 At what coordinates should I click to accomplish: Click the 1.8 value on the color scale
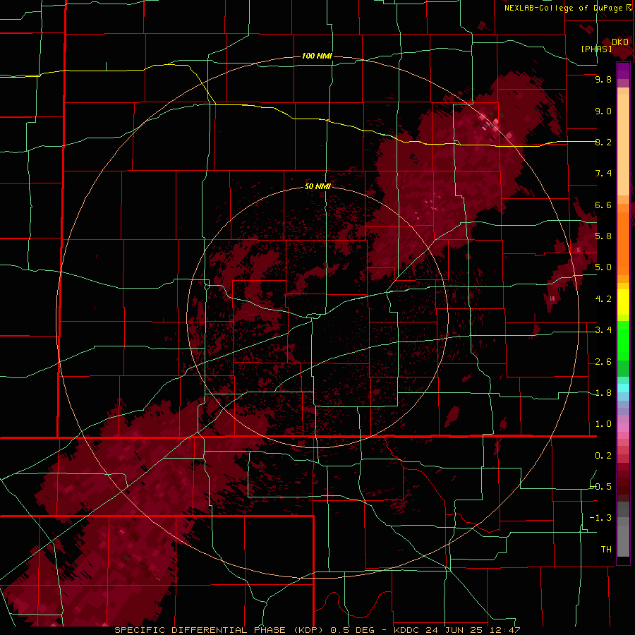coord(603,393)
